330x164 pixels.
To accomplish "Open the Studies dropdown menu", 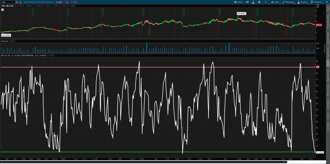I will click(302, 2).
